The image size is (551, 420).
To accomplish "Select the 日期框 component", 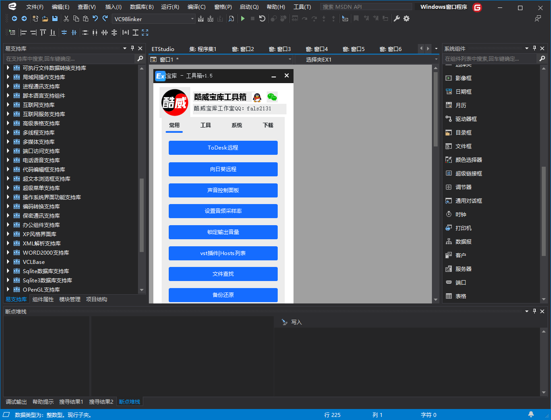I will (x=463, y=91).
